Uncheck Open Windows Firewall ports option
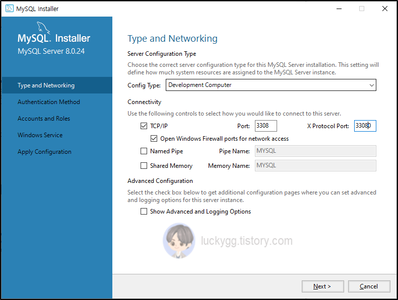 (154, 139)
